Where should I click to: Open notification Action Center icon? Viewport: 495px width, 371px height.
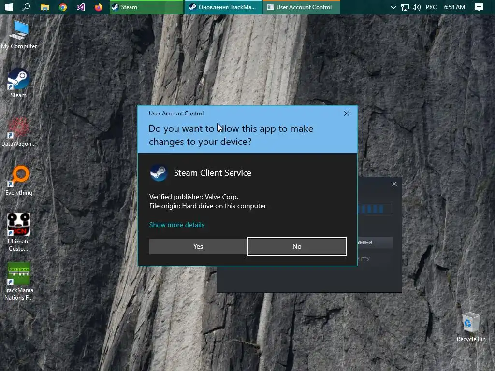479,7
